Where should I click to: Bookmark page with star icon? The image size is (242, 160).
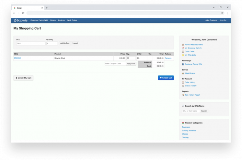click(x=222, y=13)
